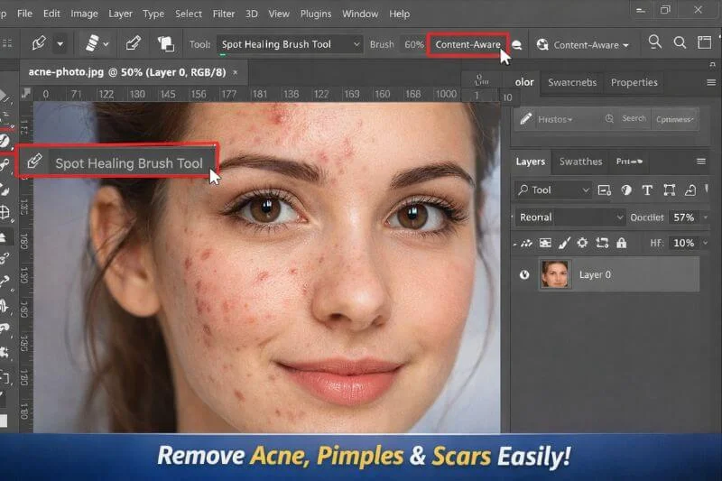Viewport: 722px width, 481px height.
Task: Click the magnifier icon with underline in options bar
Action: 654,42
